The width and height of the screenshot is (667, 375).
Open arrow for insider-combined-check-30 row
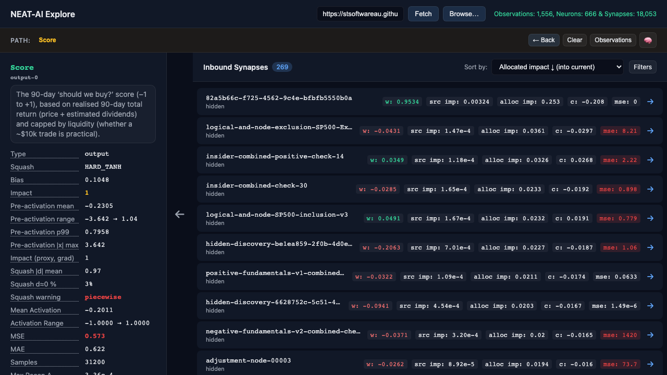[x=650, y=189]
